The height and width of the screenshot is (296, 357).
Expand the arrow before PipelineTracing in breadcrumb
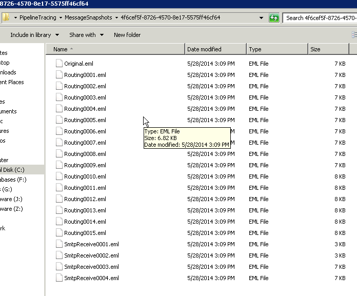(x=15, y=17)
